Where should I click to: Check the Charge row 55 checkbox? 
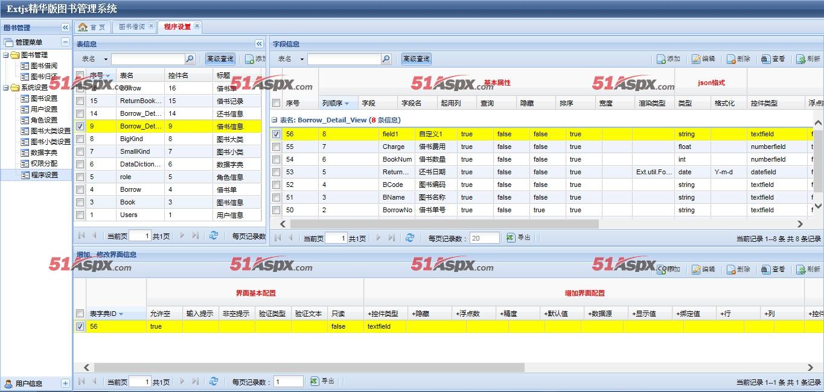(x=276, y=147)
